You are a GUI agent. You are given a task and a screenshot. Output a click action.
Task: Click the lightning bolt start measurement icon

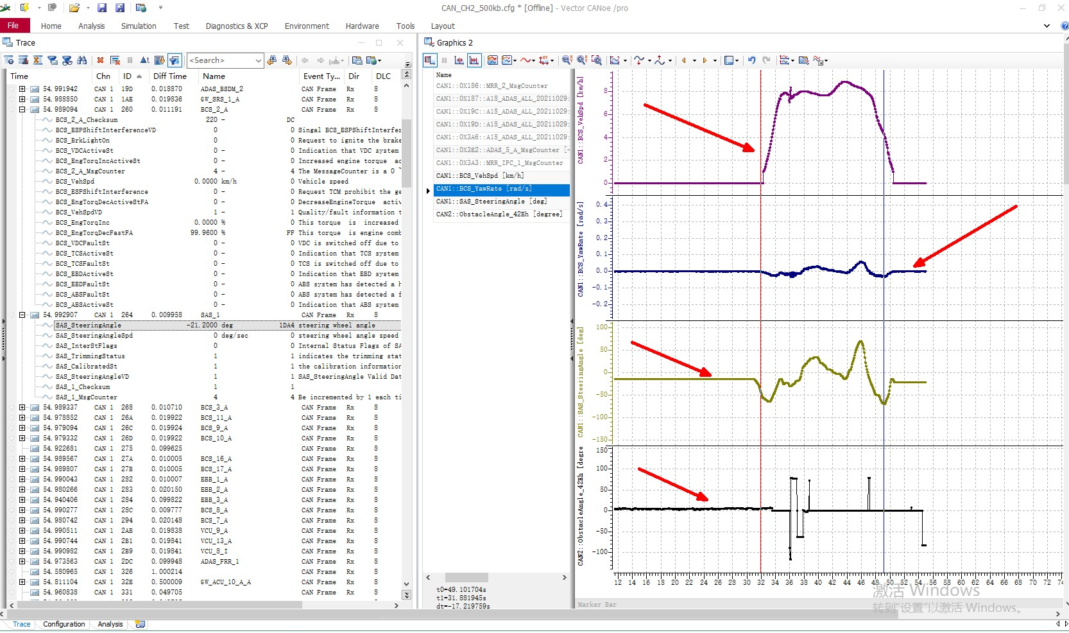tap(25, 8)
